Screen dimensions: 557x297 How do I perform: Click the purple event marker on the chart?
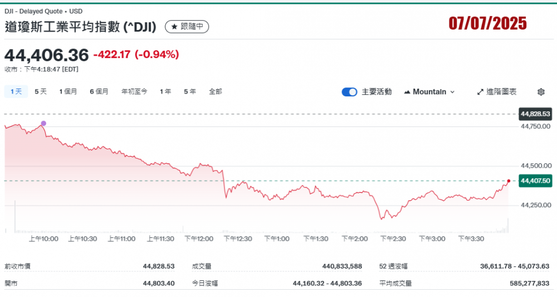(x=43, y=123)
